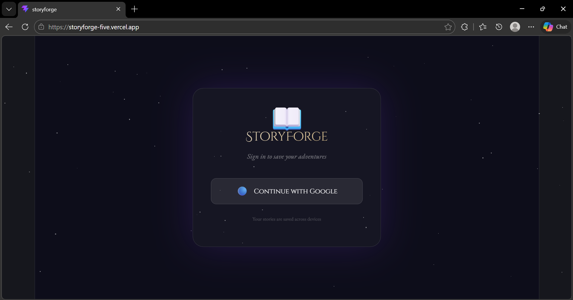Screen dimensions: 573x300
Task: Open the browser profile avatar
Action: pyautogui.click(x=515, y=27)
